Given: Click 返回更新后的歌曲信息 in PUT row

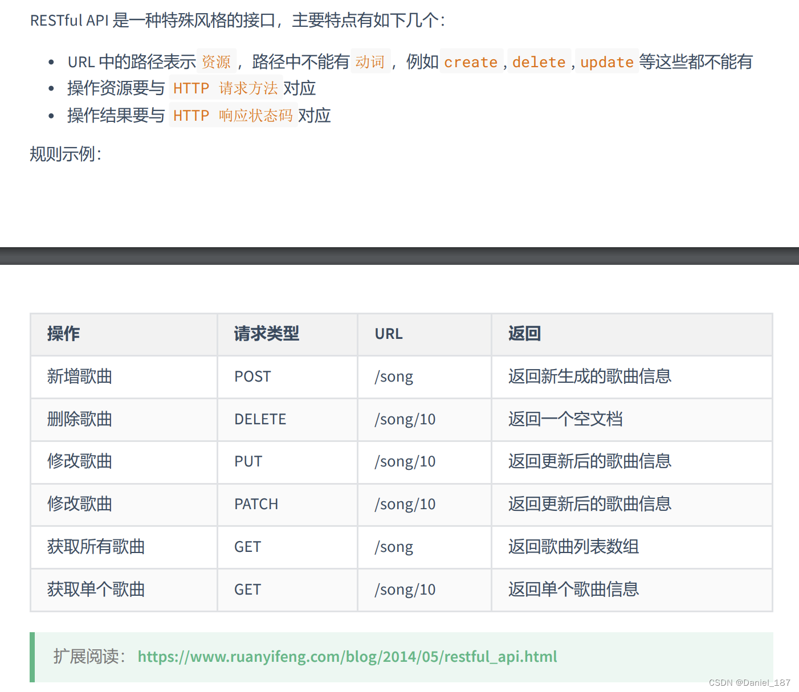Looking at the screenshot, I should (x=632, y=461).
